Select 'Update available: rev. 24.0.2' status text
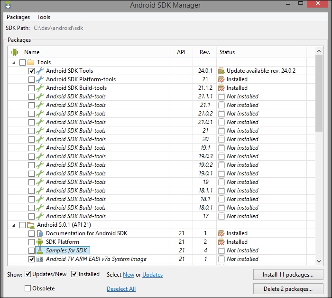The image size is (332, 298). (x=261, y=71)
